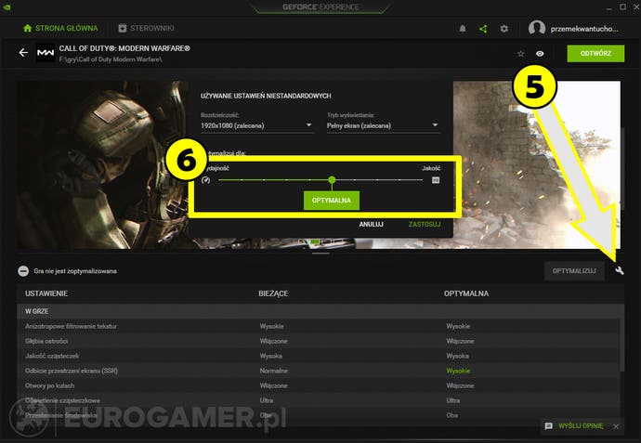Click the game path F:\gry text
Image resolution: width=641 pixels, height=443 pixels.
111,59
